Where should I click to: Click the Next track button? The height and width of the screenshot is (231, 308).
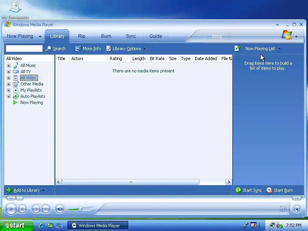(x=46, y=209)
